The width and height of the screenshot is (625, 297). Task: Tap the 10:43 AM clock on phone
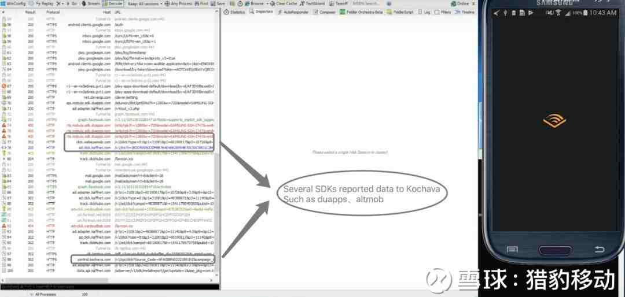[602, 13]
